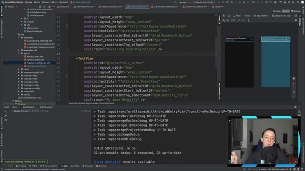
Task: Open the Version Control tool window button
Action: click(49, 166)
